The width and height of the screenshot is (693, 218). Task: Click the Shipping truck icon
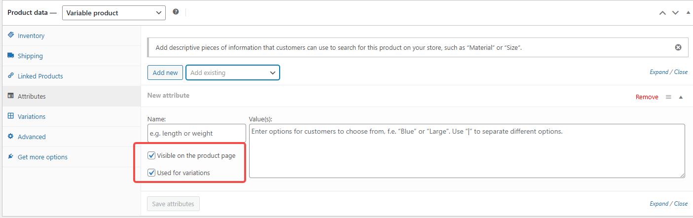tap(11, 56)
